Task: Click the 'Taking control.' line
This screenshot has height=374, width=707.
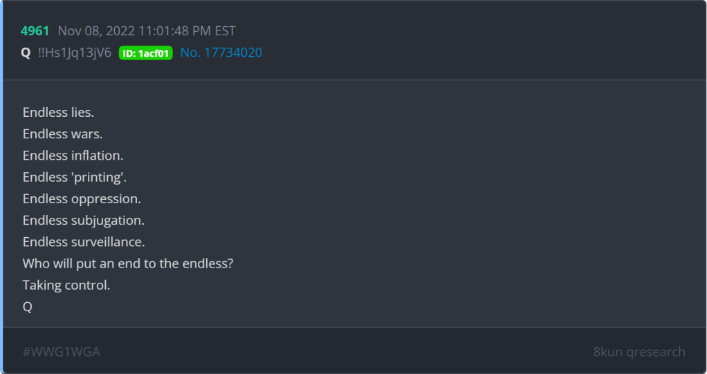Action: [x=66, y=286]
